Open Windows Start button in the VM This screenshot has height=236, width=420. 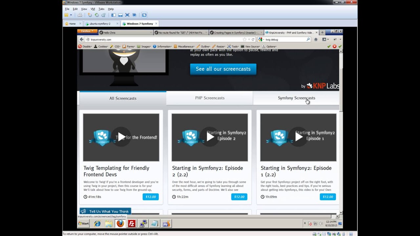pyautogui.click(x=84, y=224)
